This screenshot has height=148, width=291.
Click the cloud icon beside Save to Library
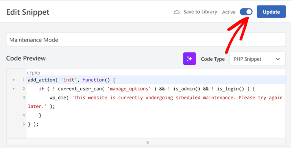(177, 12)
